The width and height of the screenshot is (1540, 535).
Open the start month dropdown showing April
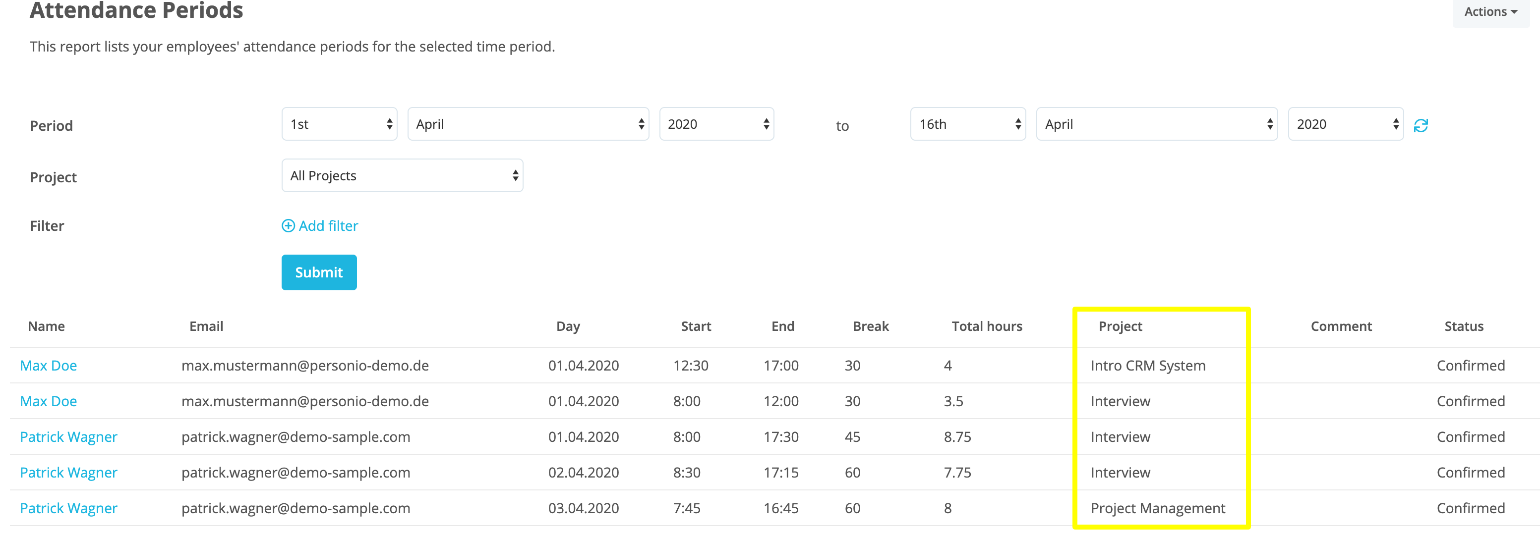click(528, 124)
